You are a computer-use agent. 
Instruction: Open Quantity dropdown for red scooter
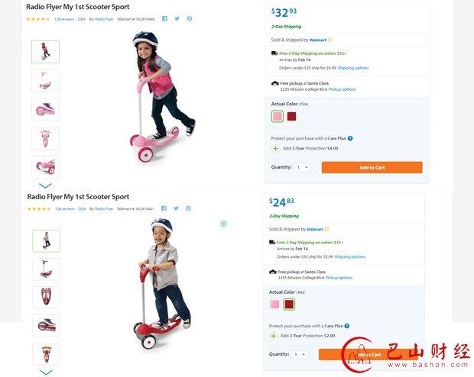300,354
